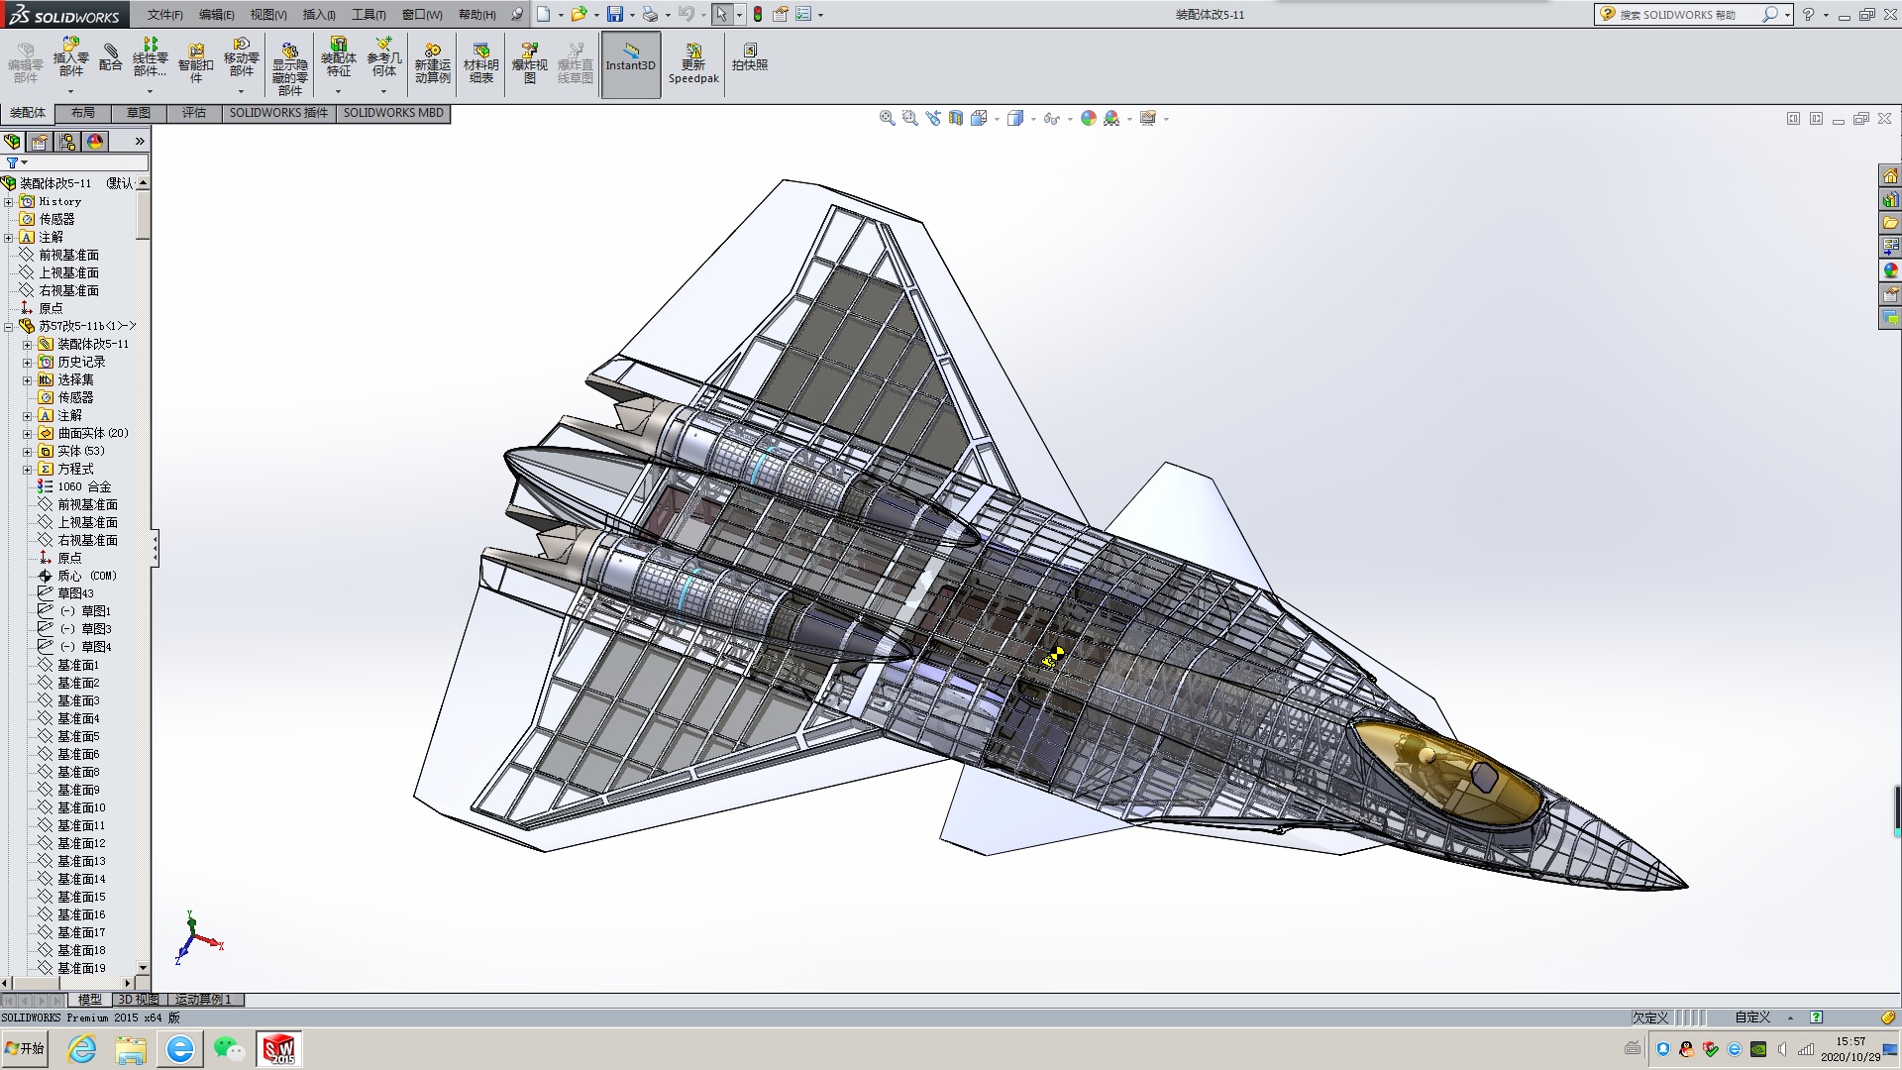The image size is (1902, 1070).
Task: Open the SolidWorks Resources home task pane tab
Action: (x=1890, y=175)
